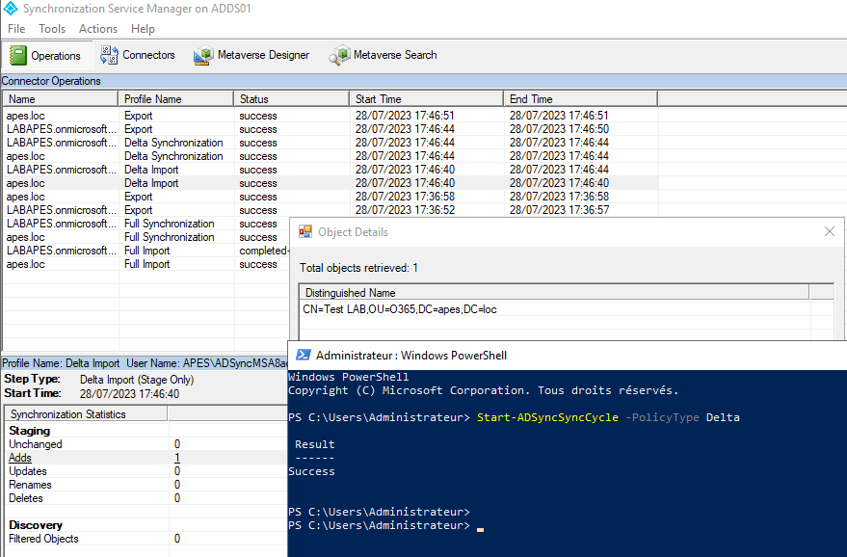
Task: Click the Synchronization Service Manager title icon
Action: [x=10, y=9]
